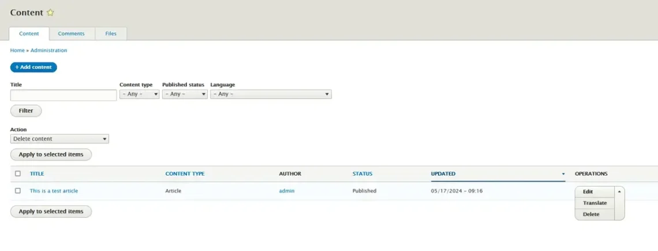The height and width of the screenshot is (251, 658).
Task: Select the Content tab
Action: click(x=29, y=33)
